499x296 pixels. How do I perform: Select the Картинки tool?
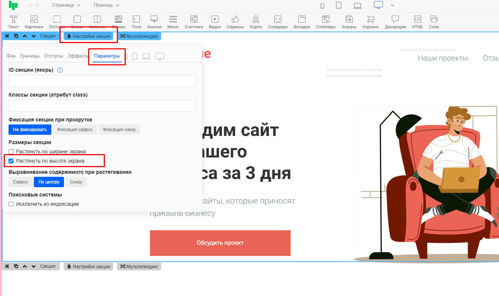pyautogui.click(x=34, y=22)
